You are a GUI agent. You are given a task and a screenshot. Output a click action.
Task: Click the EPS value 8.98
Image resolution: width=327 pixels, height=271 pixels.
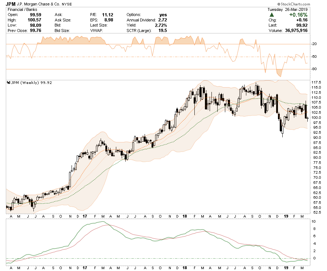click(109, 20)
